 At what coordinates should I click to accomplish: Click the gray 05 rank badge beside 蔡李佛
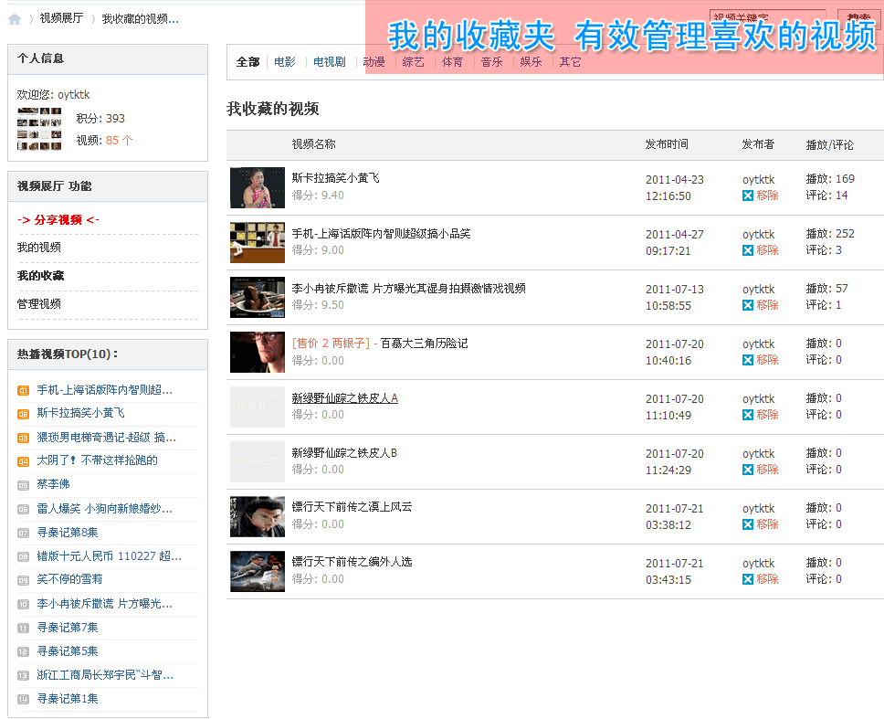(23, 485)
